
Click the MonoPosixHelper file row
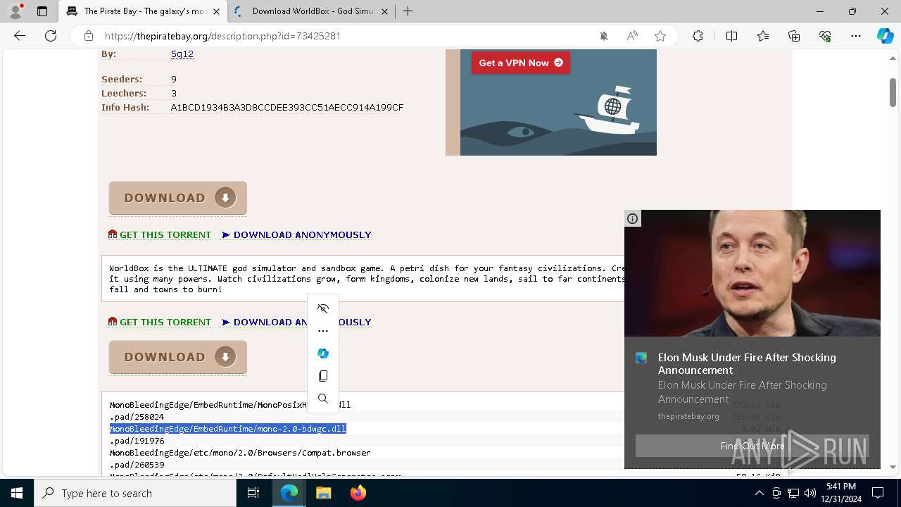(x=230, y=405)
